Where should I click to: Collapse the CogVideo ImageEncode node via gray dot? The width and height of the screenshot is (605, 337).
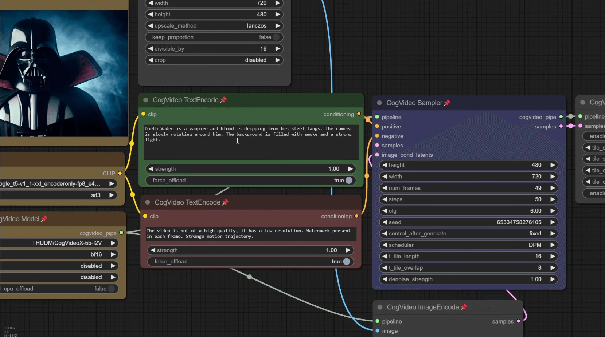(380, 307)
